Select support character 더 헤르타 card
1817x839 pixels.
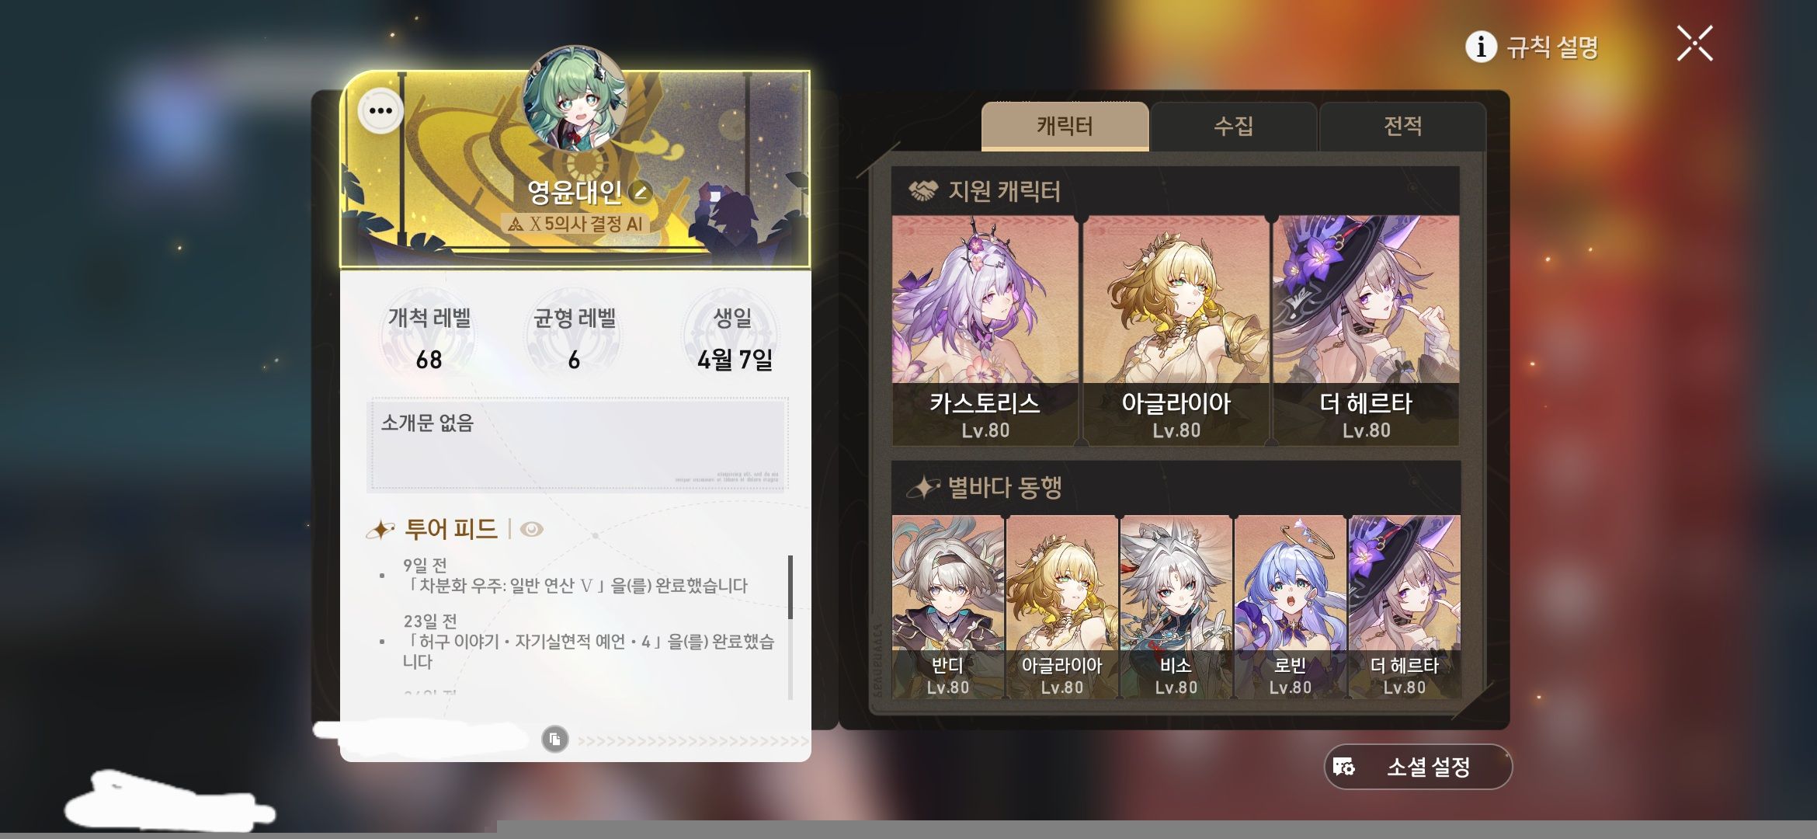tap(1366, 331)
